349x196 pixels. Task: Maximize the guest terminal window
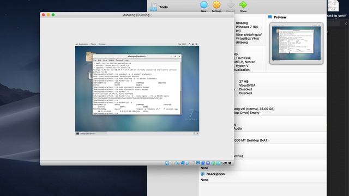click(175, 57)
